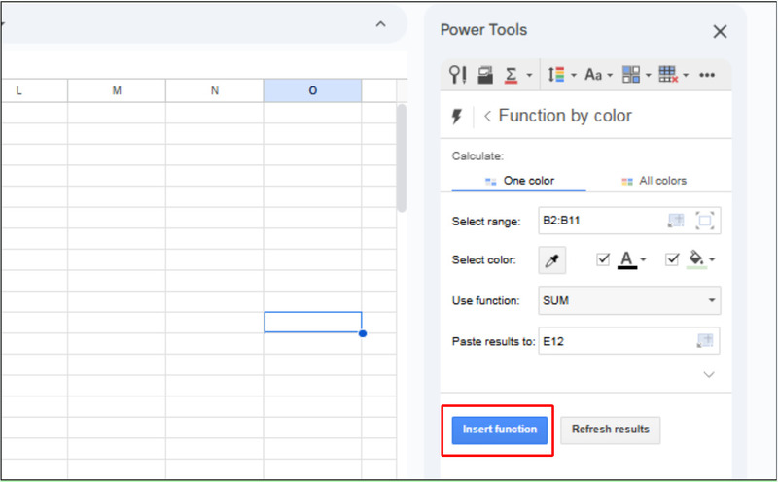The width and height of the screenshot is (778, 482).
Task: Switch to the All colors tab
Action: tap(654, 181)
